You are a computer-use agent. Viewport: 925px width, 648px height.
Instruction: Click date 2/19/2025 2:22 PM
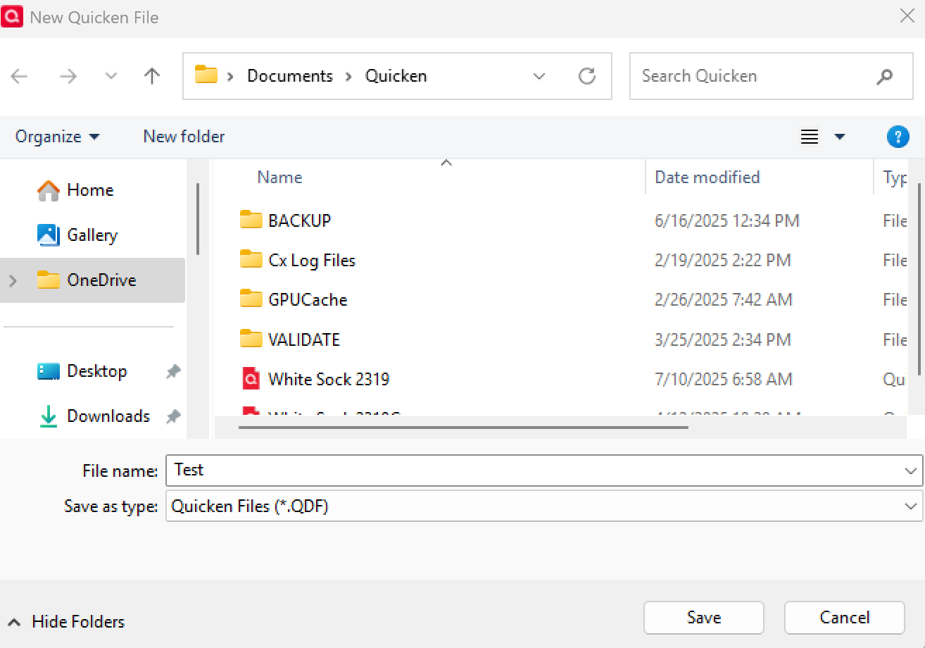point(723,261)
